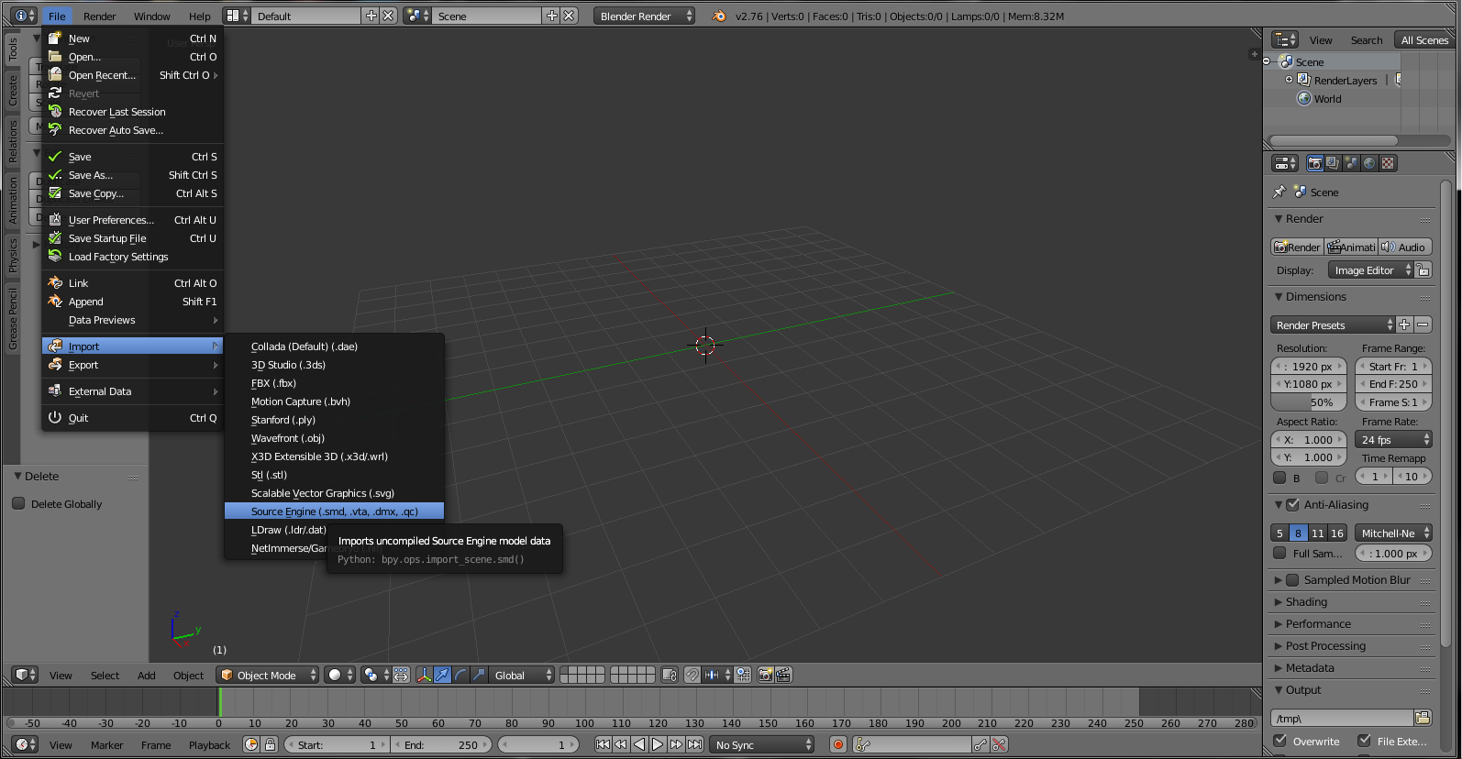Expand the Performance panel
1462x759 pixels.
point(1318,623)
